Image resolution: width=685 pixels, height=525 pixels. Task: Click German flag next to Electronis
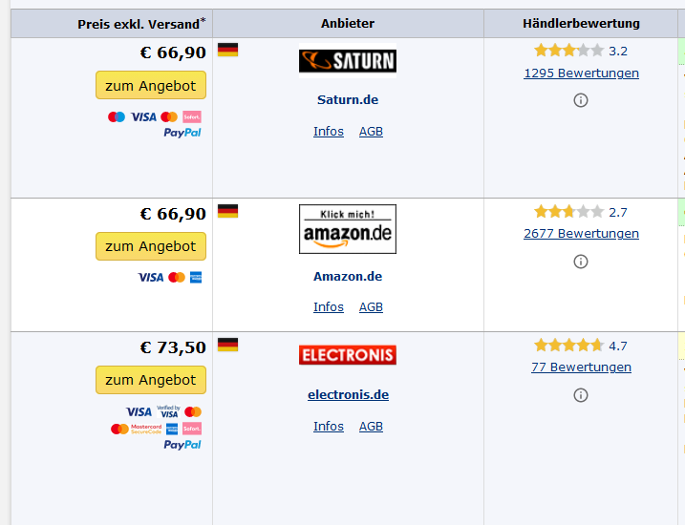227,345
